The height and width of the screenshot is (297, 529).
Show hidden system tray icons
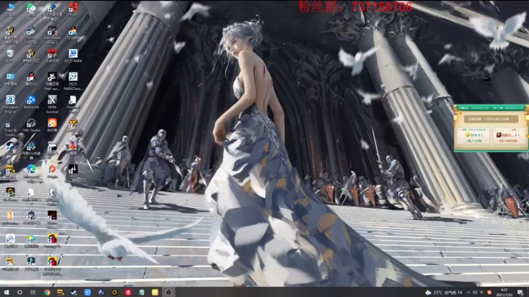pyautogui.click(x=468, y=292)
